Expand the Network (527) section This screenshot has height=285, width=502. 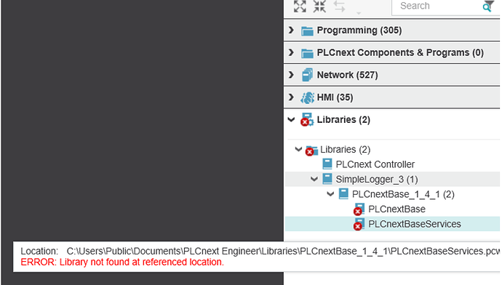(291, 75)
